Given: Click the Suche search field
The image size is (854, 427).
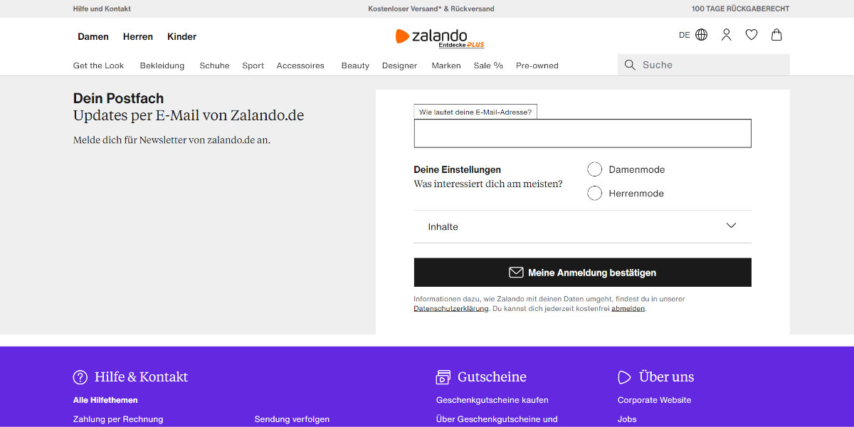Looking at the screenshot, I should (x=712, y=65).
